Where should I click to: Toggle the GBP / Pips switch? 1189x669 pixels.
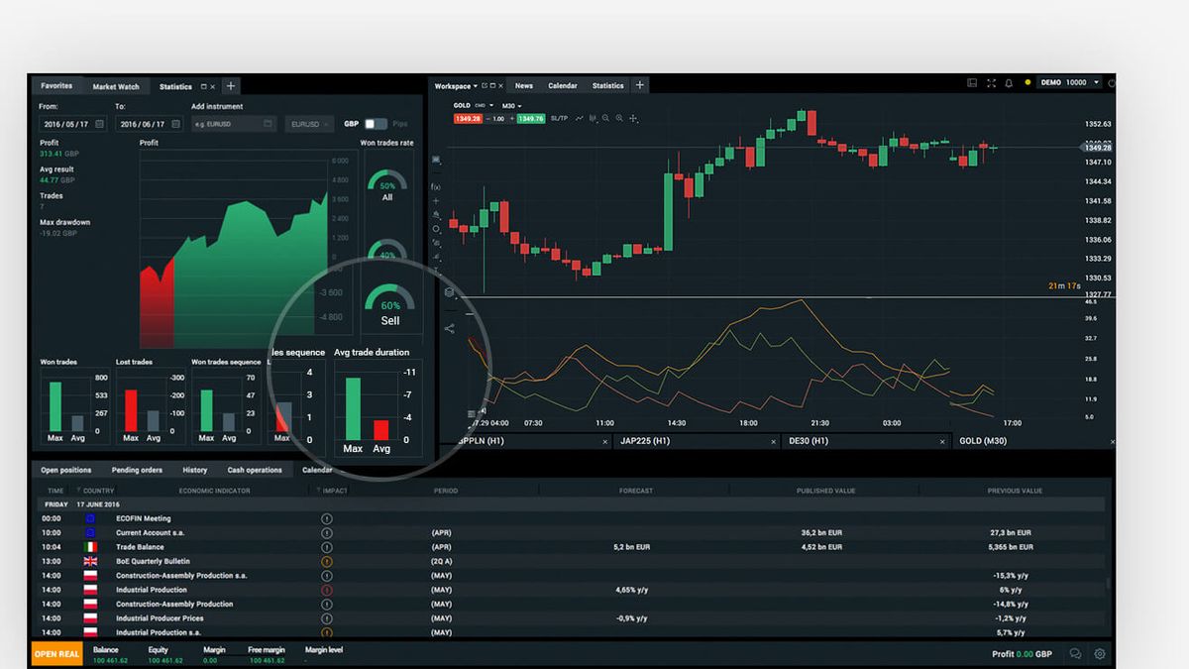point(376,124)
